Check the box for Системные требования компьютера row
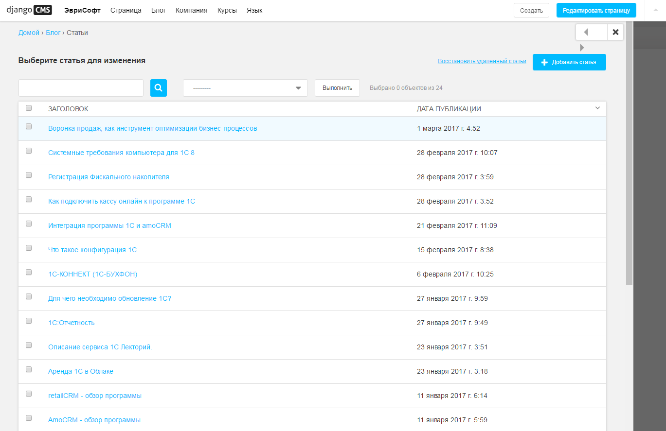Screen dimensions: 666x431 pyautogui.click(x=29, y=151)
